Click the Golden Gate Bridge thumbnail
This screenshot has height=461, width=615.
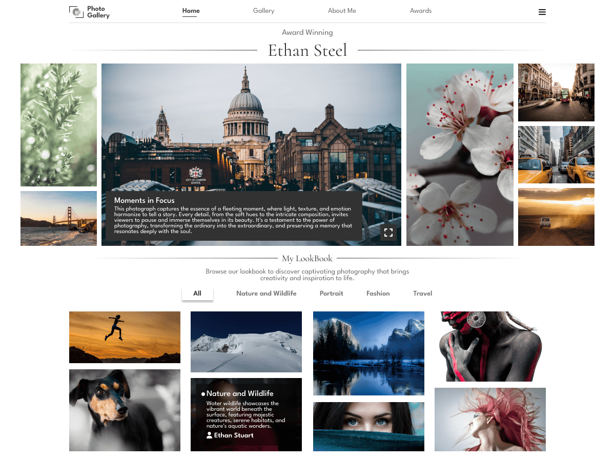click(58, 218)
